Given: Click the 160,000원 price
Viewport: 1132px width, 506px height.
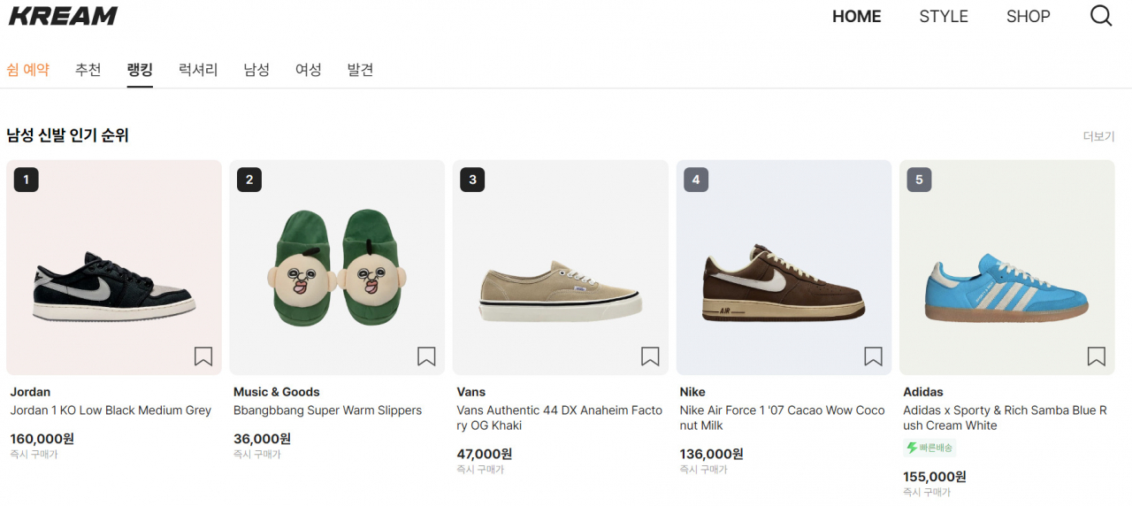Looking at the screenshot, I should [42, 439].
